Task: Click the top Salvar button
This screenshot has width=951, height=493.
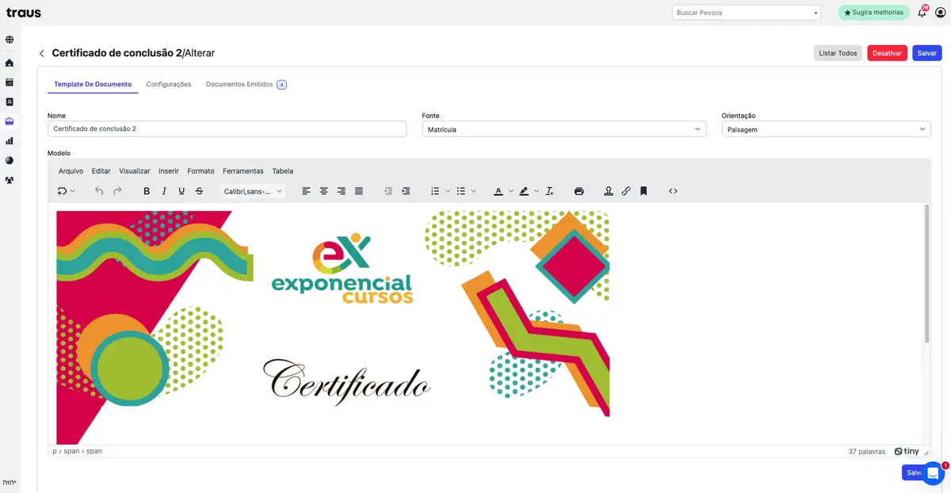Action: tap(926, 53)
